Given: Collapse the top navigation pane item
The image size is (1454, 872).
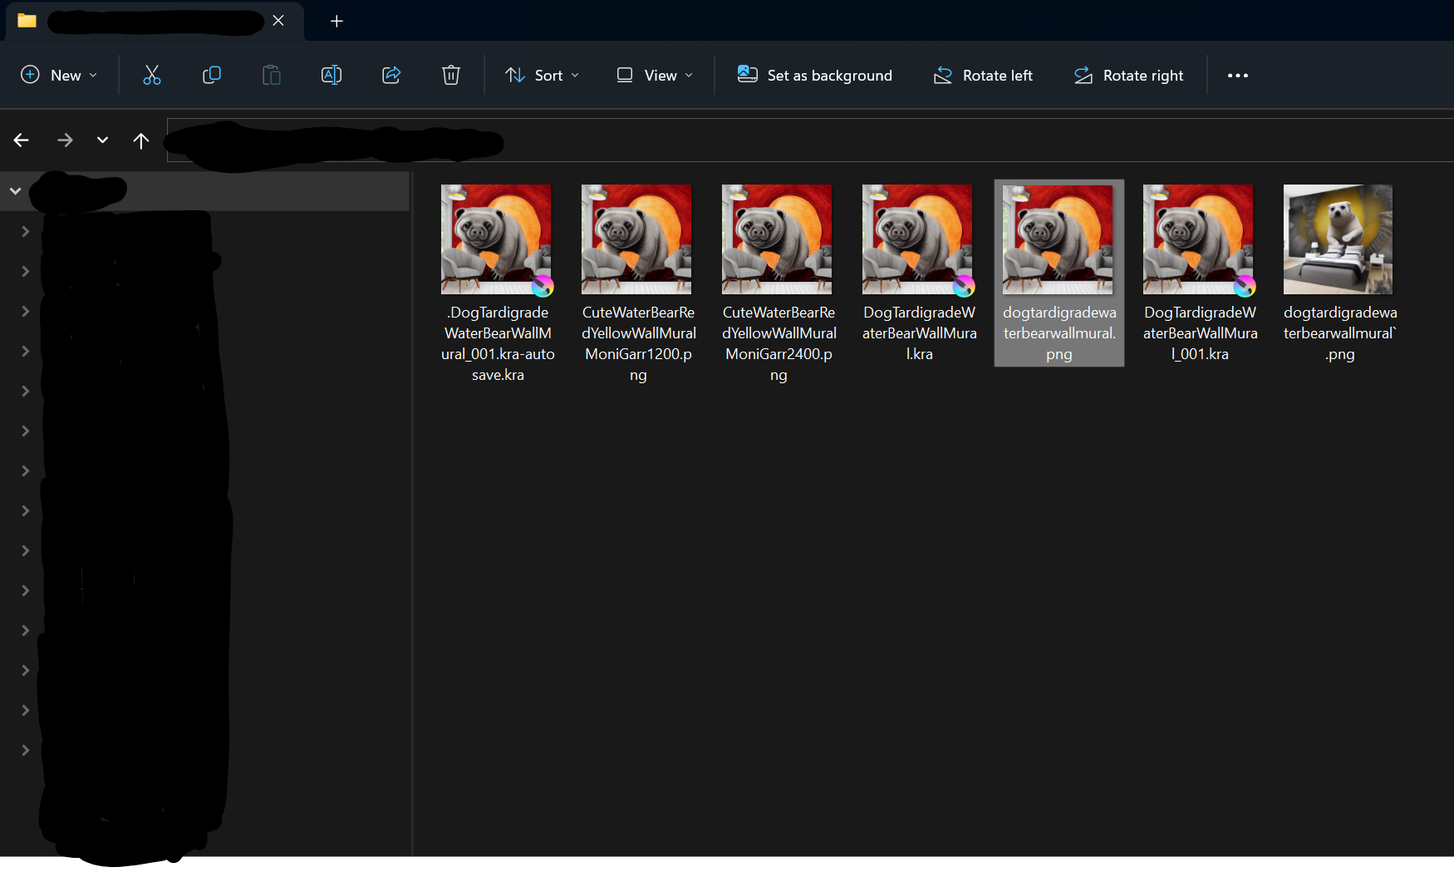Looking at the screenshot, I should click(15, 191).
